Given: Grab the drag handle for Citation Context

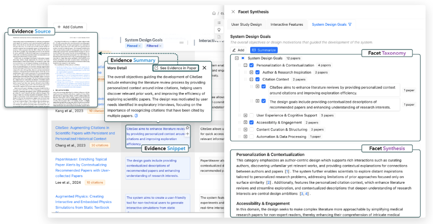Looking at the screenshot, I should pos(245,79).
